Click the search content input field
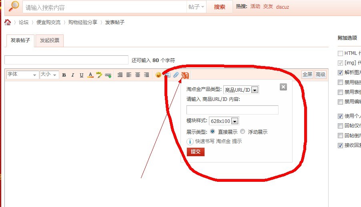 (104, 7)
